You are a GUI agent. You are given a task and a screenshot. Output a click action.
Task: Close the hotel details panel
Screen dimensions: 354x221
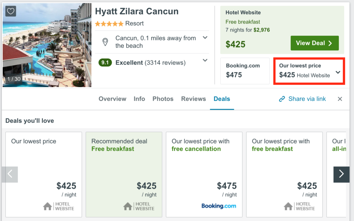340,99
